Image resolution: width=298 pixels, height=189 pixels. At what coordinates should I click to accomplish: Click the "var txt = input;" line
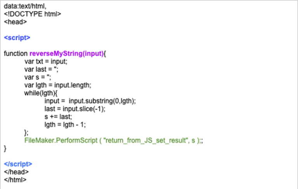(x=46, y=61)
